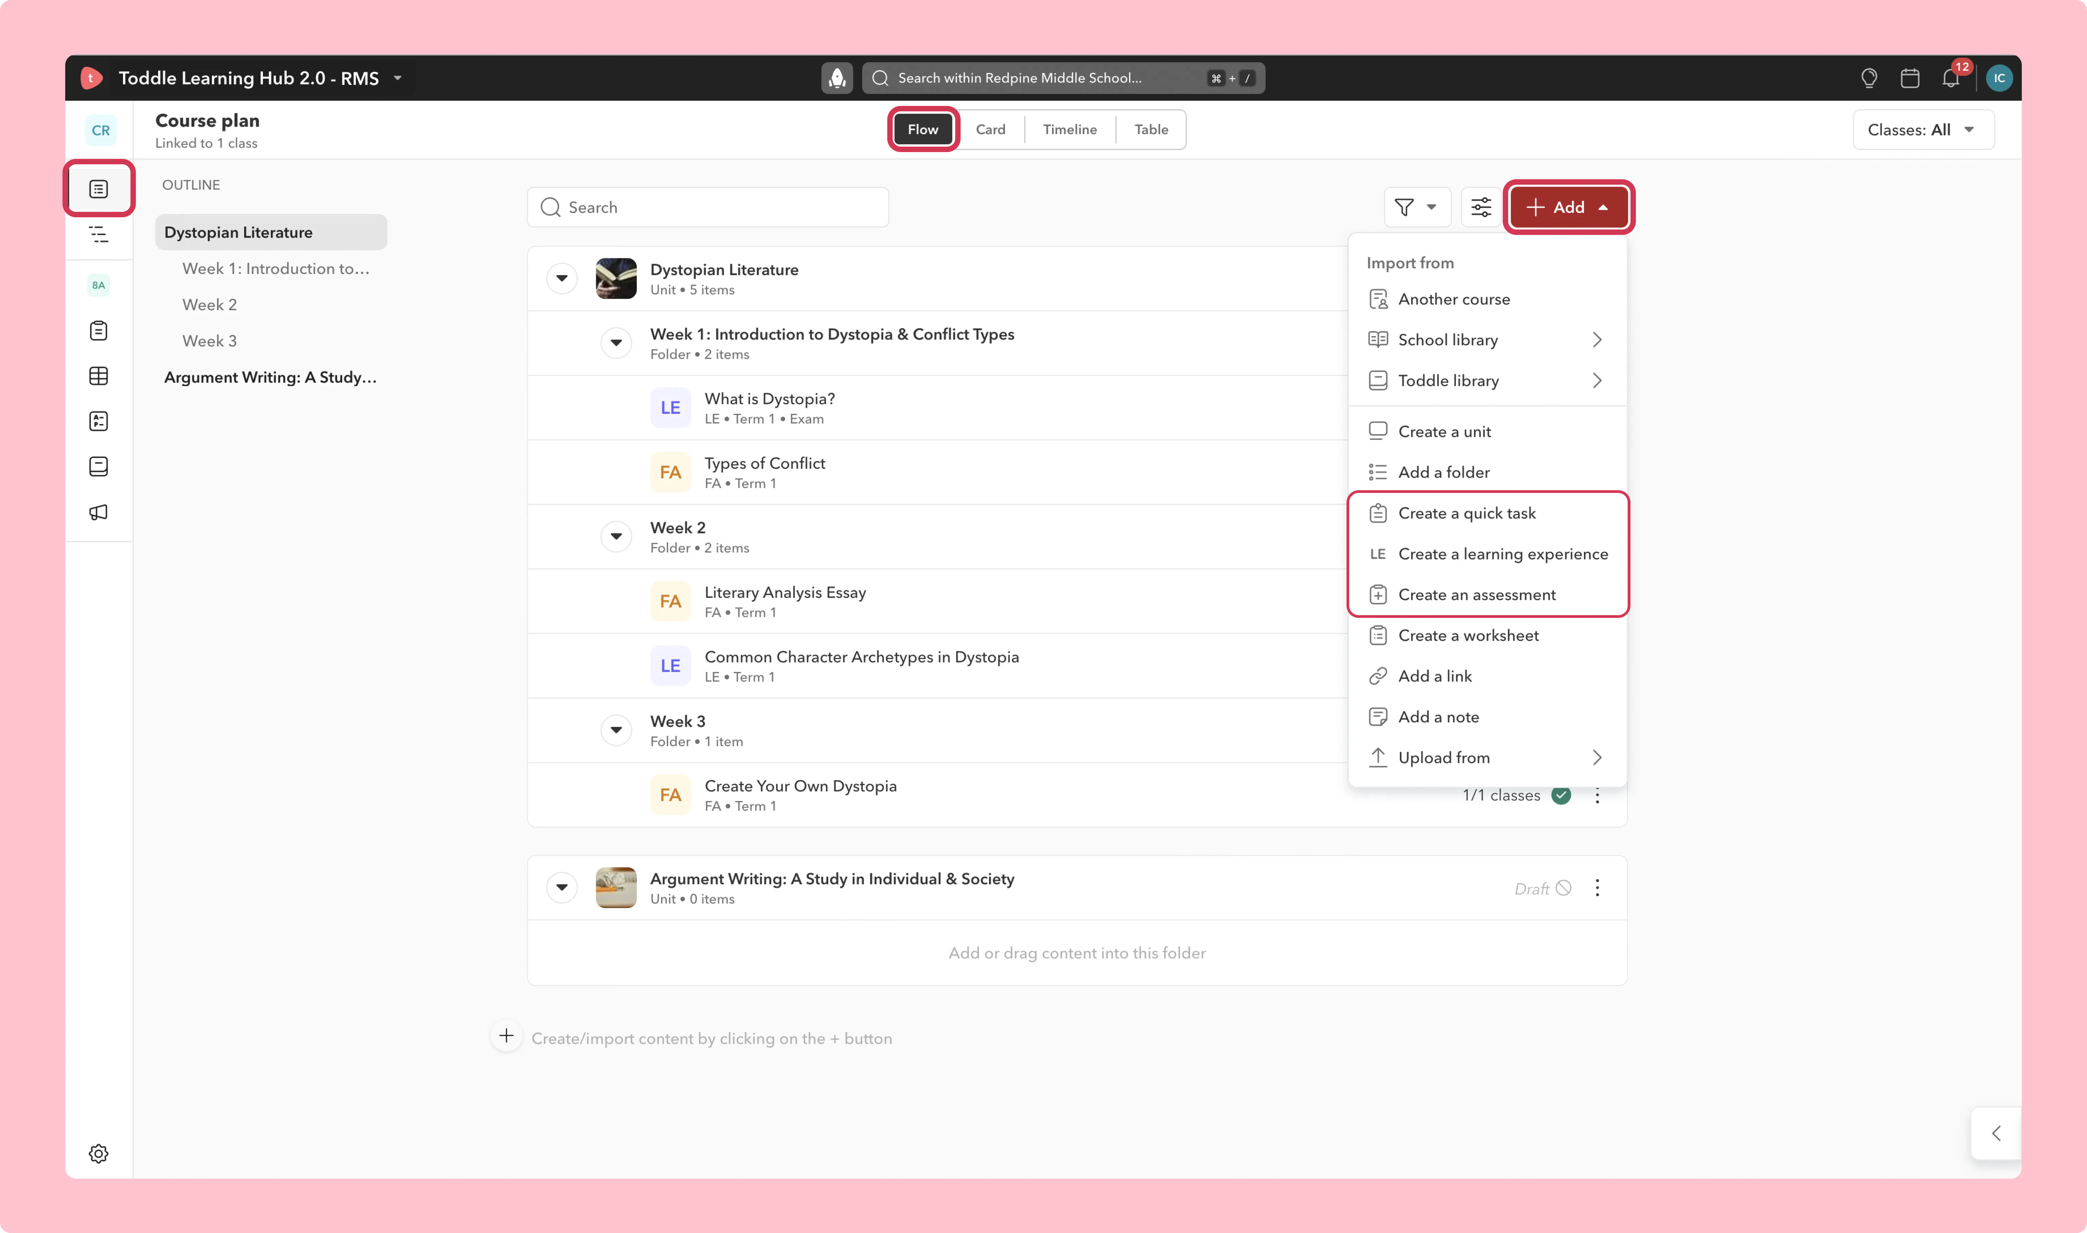Open the grid table sidebar icon
Image resolution: width=2087 pixels, height=1233 pixels.
[x=99, y=376]
